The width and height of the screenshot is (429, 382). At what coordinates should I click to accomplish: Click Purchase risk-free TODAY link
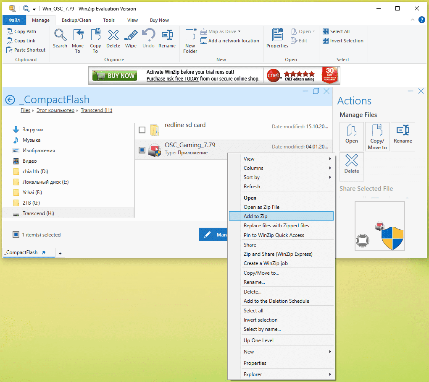[173, 79]
